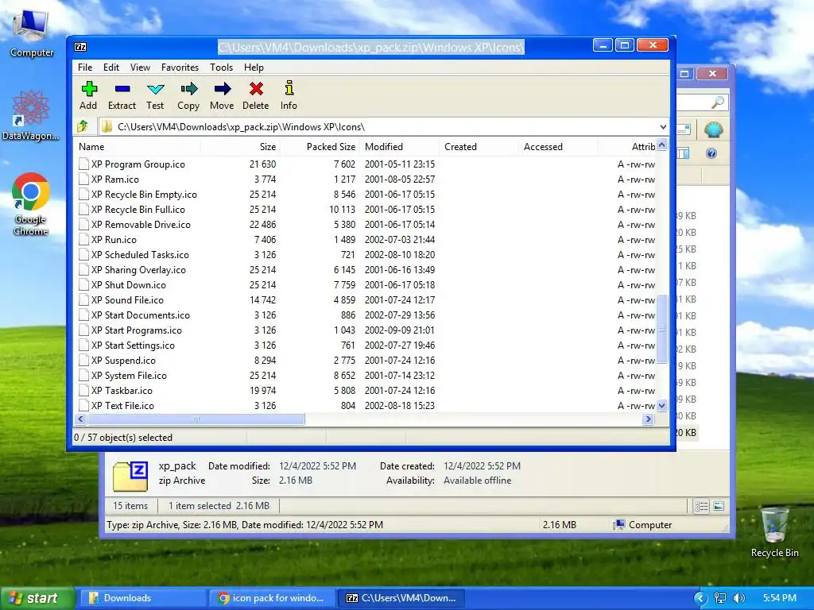Click large icons view icon in Downloads status bar
This screenshot has height=610, width=814.
[719, 506]
